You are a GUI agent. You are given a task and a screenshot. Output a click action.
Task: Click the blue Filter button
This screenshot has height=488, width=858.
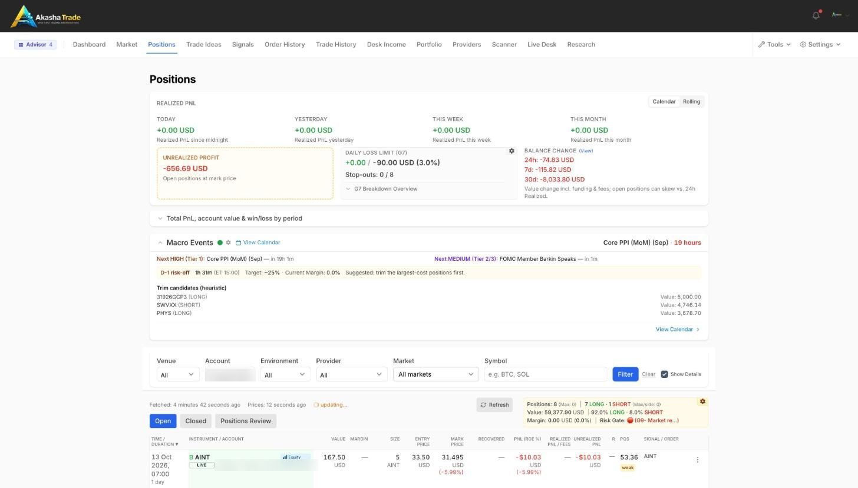[625, 374]
